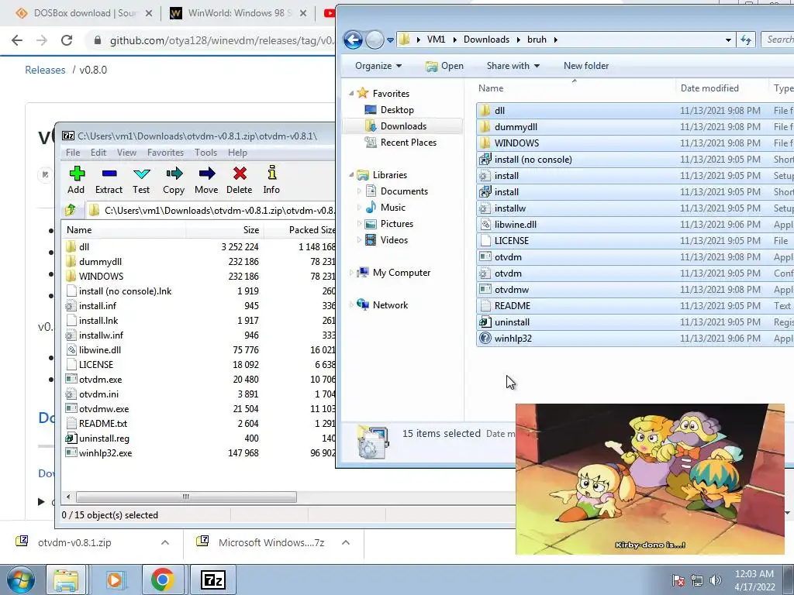
Task: Select README.txt in the 7-Zip list
Action: (103, 424)
